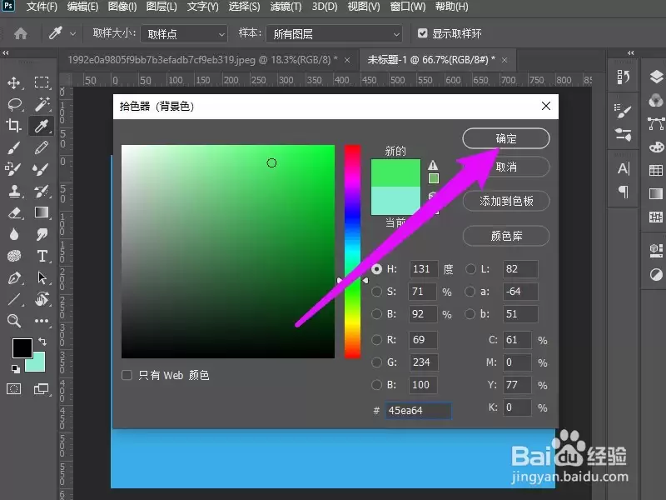Viewport: 666px width, 500px height.
Task: Change the screen mode
Action: tap(41, 388)
